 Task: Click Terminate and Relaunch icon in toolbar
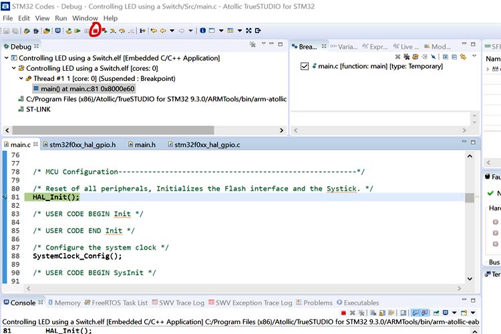point(104,31)
